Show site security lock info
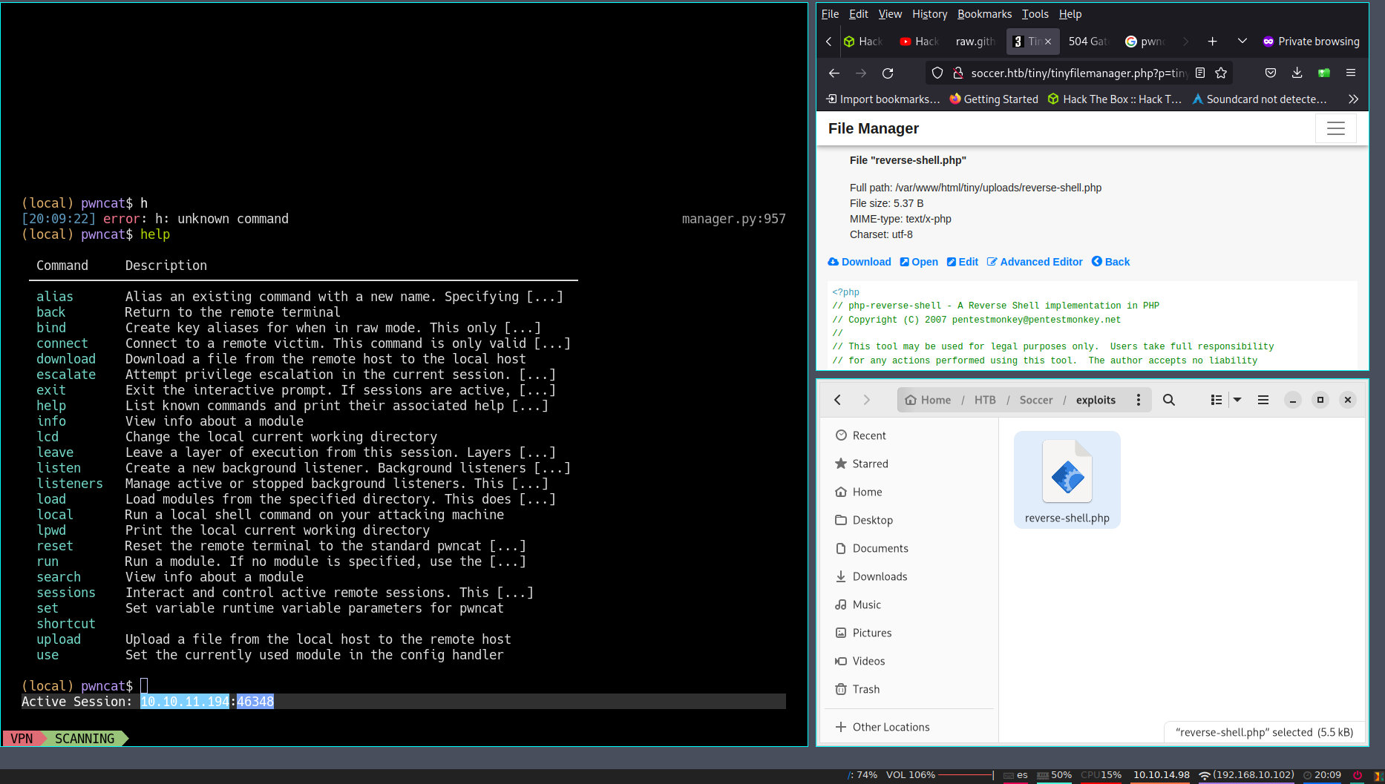 click(x=958, y=73)
